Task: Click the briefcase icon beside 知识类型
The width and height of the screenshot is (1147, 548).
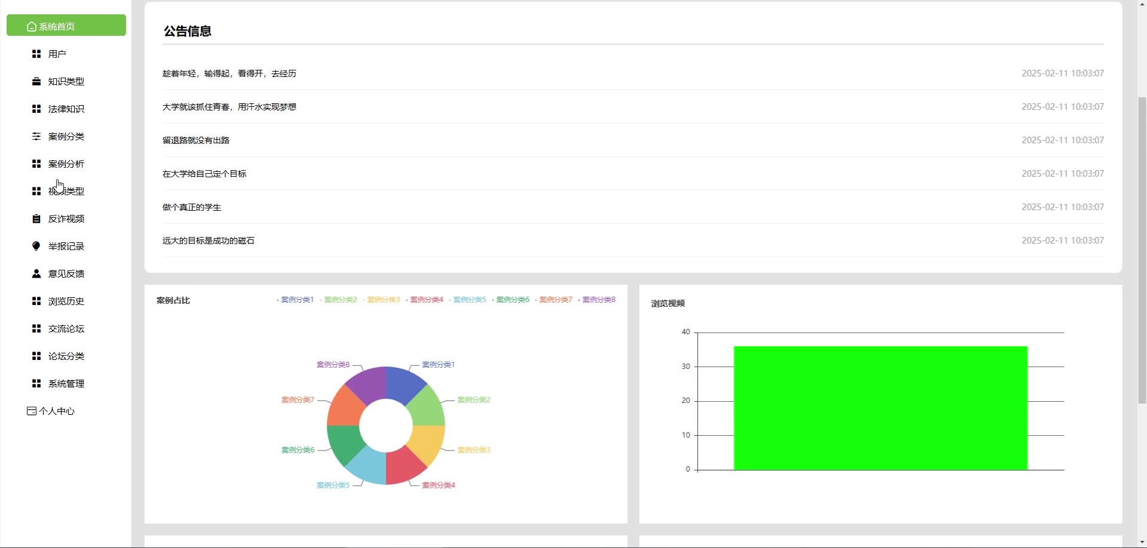Action: point(36,81)
